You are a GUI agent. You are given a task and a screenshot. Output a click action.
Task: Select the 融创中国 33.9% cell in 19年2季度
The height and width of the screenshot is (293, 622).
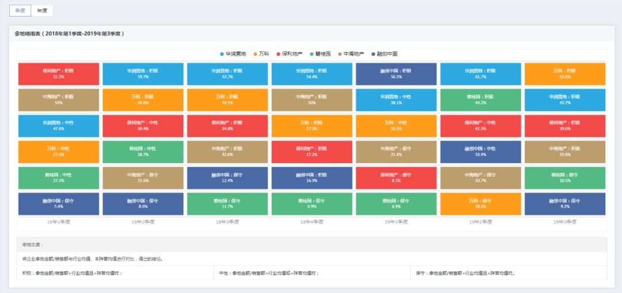coord(481,152)
